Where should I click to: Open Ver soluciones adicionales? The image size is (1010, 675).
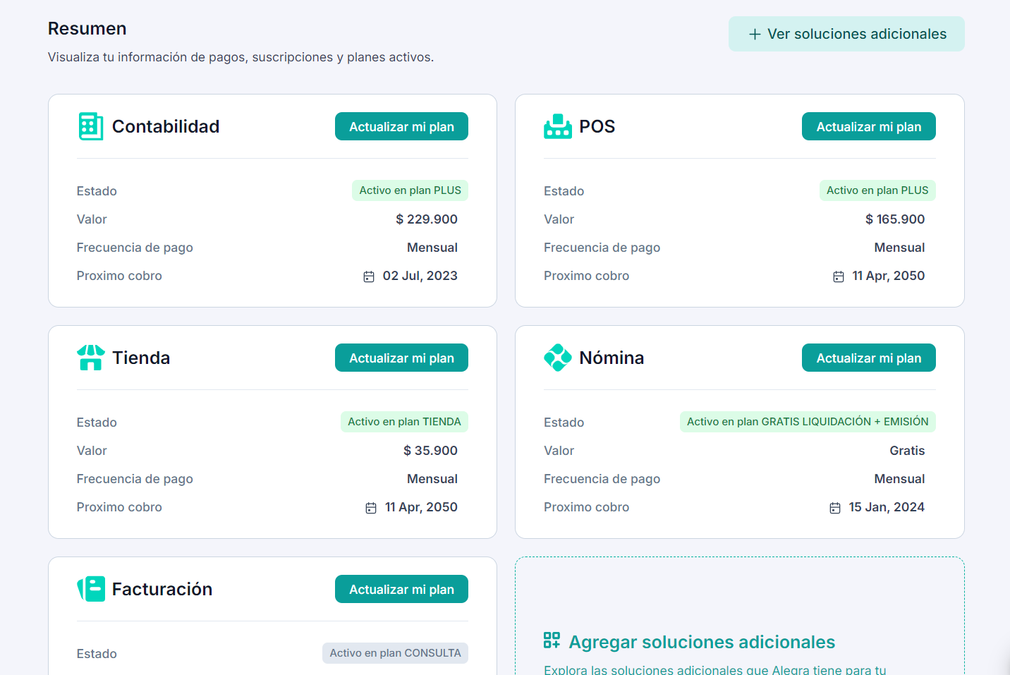846,33
